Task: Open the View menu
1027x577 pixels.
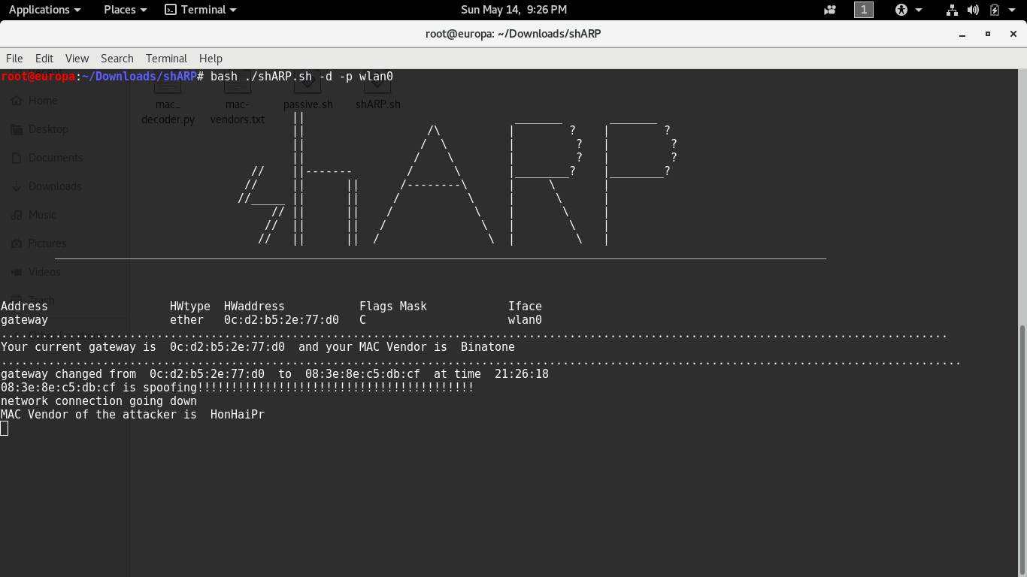Action: coord(77,58)
